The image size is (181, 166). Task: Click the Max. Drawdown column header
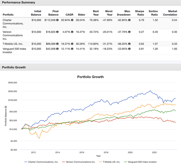(124, 13)
